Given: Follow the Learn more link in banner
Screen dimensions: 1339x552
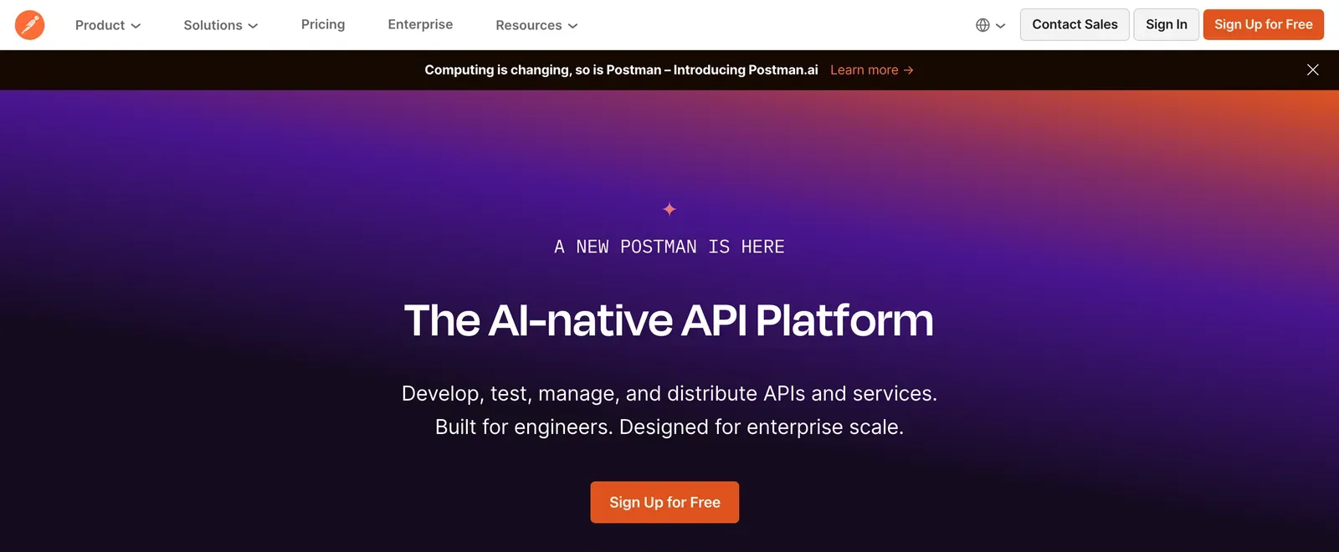Looking at the screenshot, I should click(872, 70).
